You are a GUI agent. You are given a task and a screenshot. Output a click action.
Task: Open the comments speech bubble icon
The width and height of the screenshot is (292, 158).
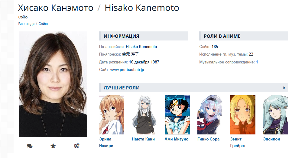(x=30, y=146)
